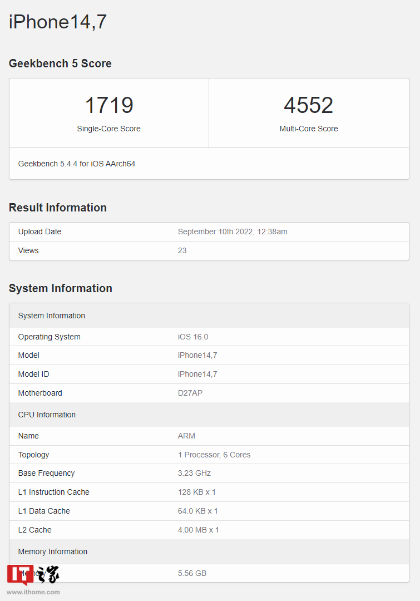Click the iOS 16.0 operating system value
420x601 pixels.
193,337
